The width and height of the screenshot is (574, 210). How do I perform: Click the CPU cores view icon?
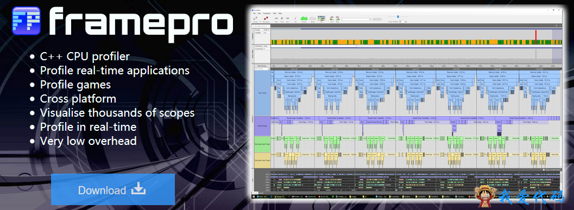click(321, 18)
